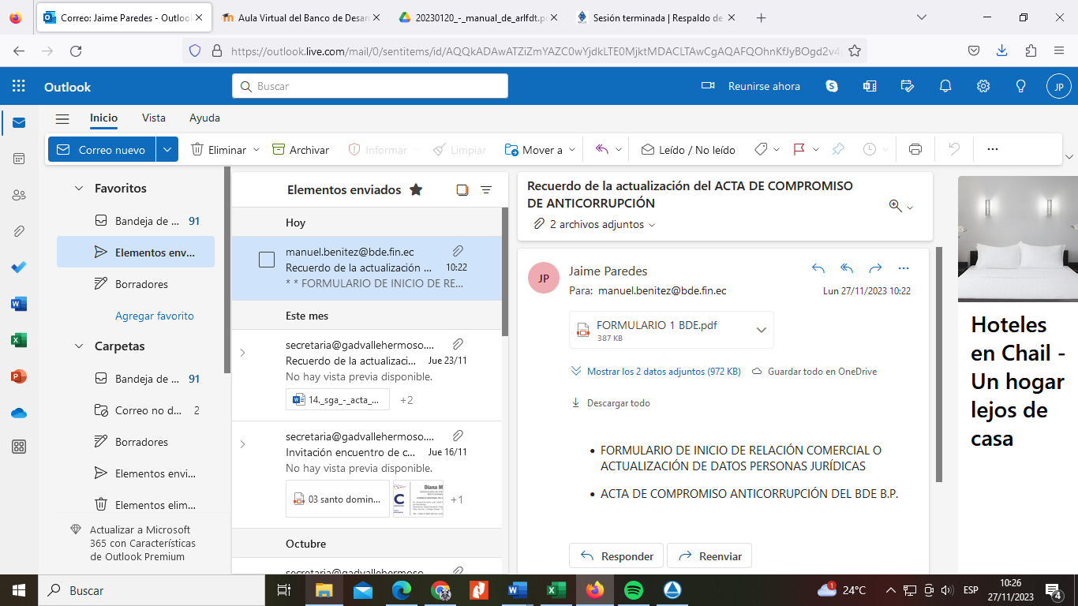The height and width of the screenshot is (606, 1078).
Task: Open the notifications bell icon
Action: pos(945,86)
